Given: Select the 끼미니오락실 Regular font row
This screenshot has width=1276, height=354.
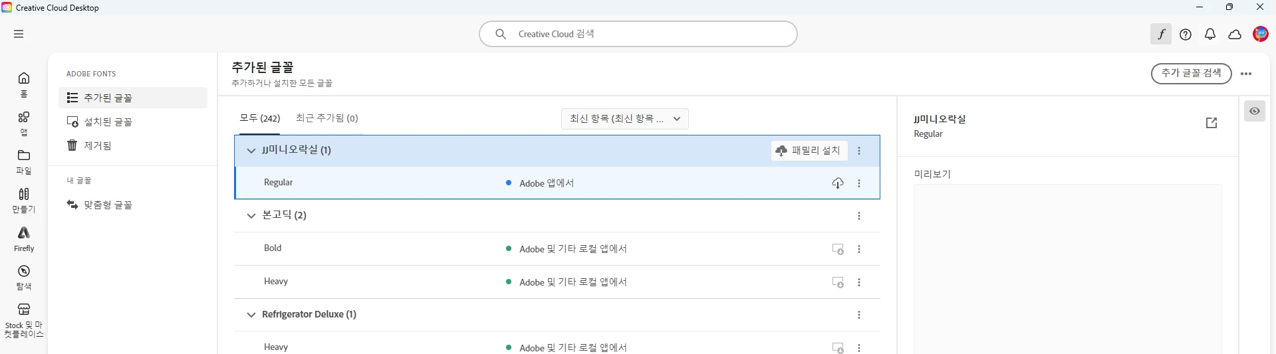Looking at the screenshot, I should tap(557, 183).
